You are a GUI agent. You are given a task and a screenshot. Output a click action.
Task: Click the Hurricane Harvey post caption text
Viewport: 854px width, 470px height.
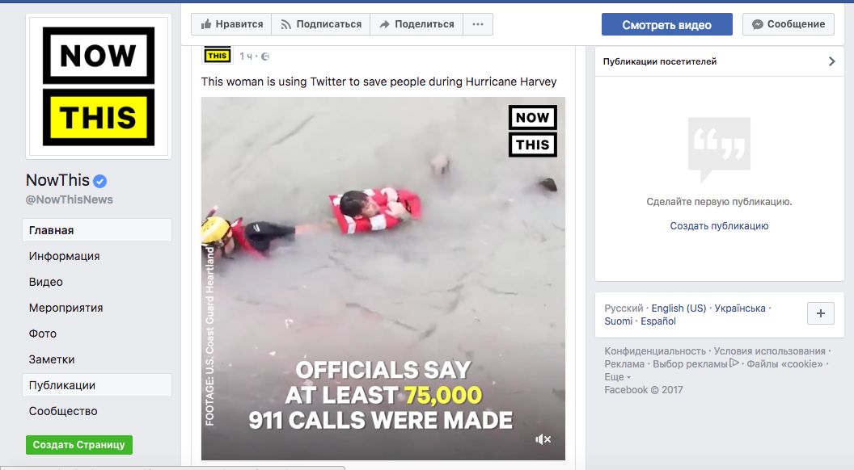pos(378,82)
